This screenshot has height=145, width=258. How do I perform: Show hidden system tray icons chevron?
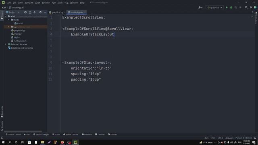click(x=215, y=142)
